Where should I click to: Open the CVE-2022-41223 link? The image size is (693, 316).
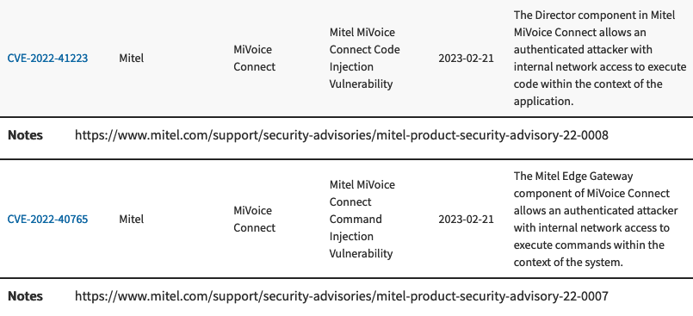tap(47, 58)
